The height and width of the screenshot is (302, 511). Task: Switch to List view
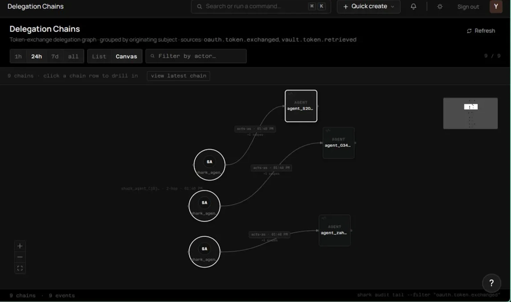click(99, 56)
